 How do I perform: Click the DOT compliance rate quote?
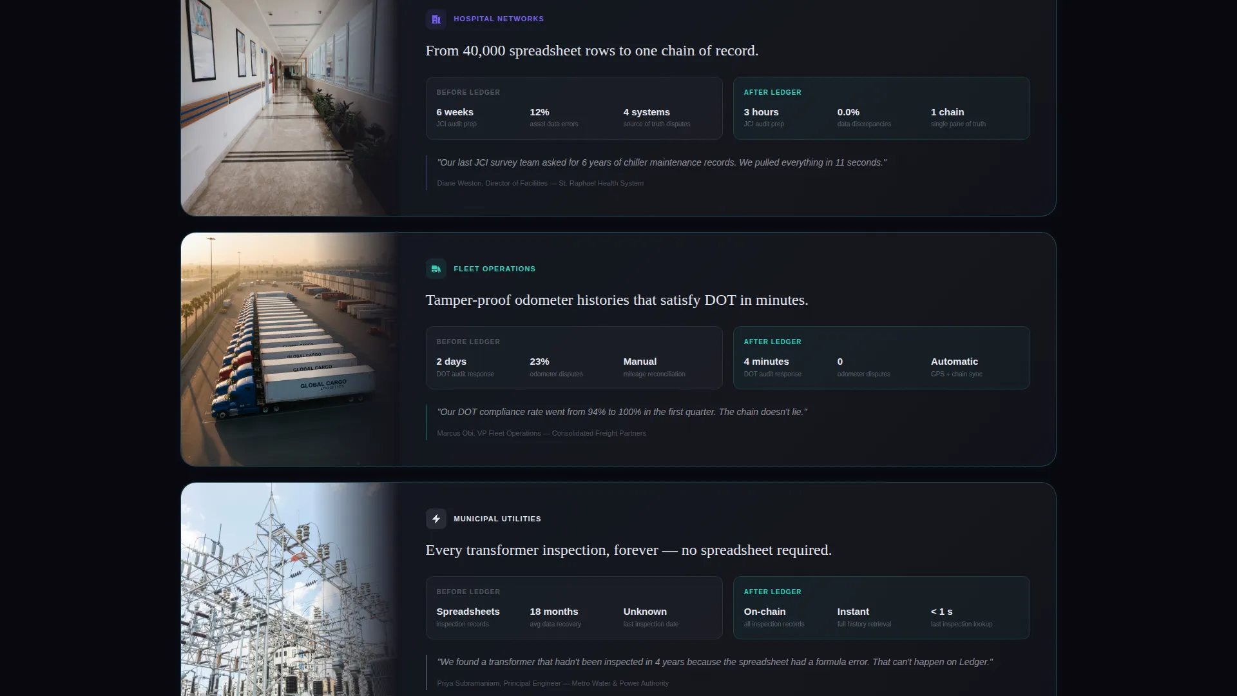622,412
